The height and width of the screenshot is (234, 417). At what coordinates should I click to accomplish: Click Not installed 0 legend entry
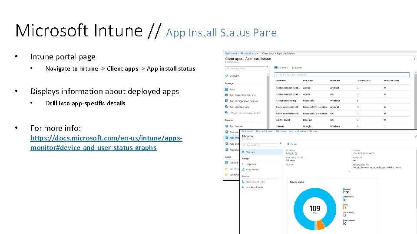pyautogui.click(x=348, y=199)
